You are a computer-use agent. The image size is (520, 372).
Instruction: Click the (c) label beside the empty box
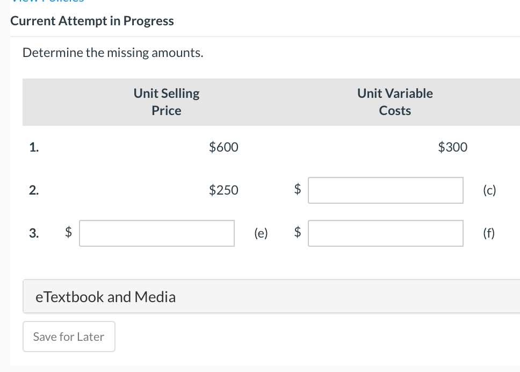(489, 190)
